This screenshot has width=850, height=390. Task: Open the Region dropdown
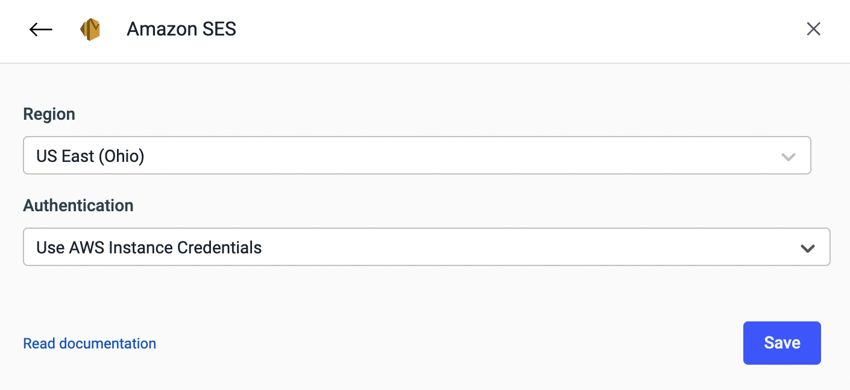[x=416, y=156]
